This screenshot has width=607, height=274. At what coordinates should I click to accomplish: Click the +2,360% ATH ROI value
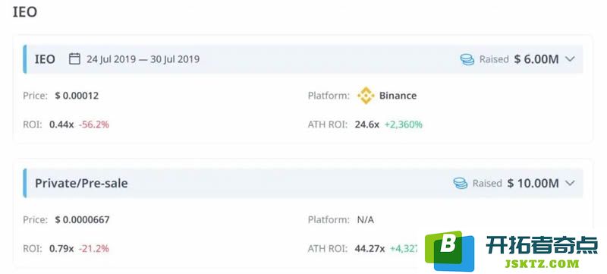pos(404,124)
